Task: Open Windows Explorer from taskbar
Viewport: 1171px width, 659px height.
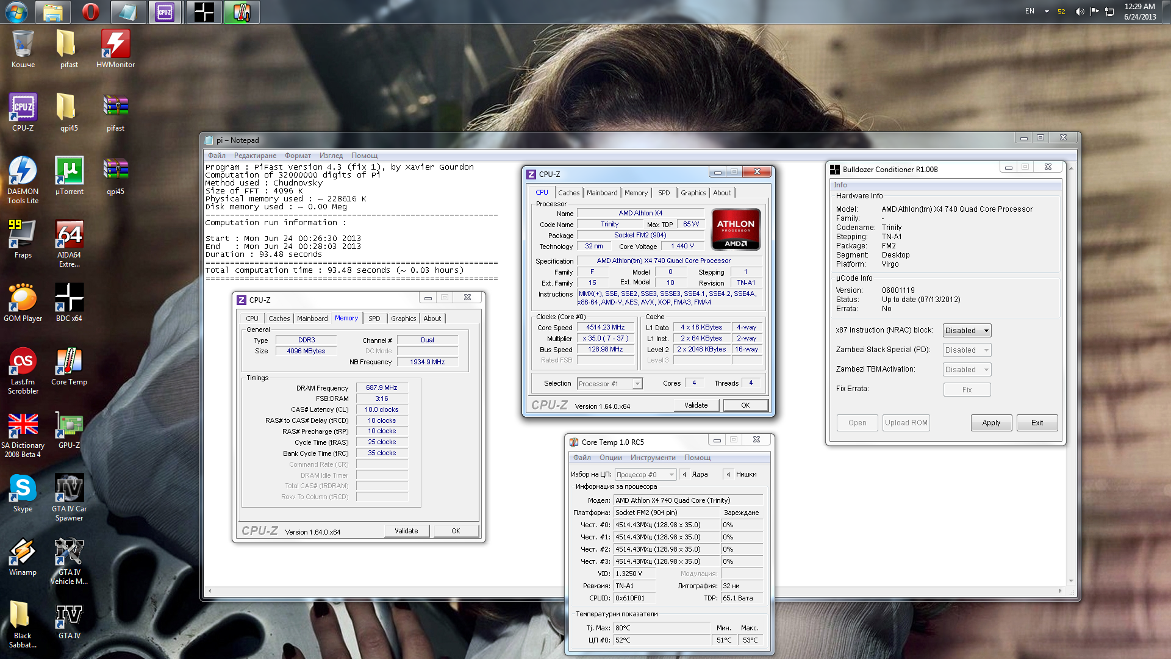Action: tap(53, 12)
